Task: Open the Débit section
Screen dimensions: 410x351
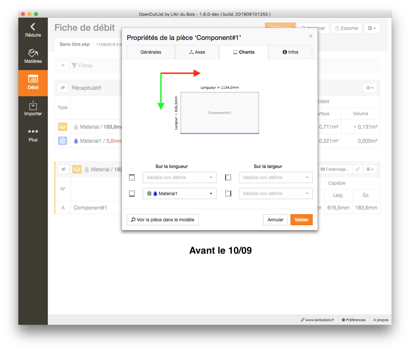Action: pyautogui.click(x=33, y=83)
